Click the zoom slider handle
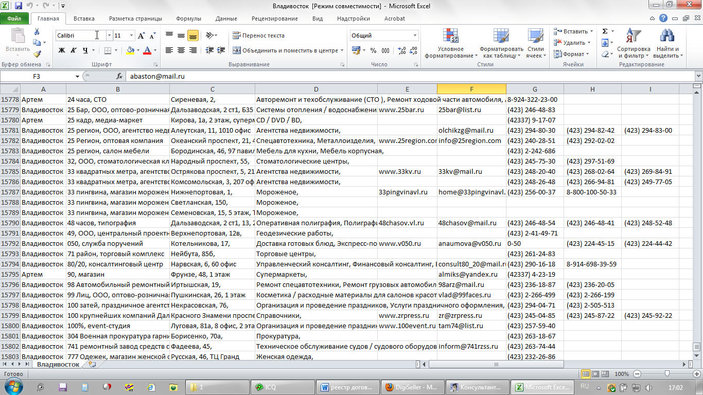The height and width of the screenshot is (395, 703). click(x=667, y=374)
